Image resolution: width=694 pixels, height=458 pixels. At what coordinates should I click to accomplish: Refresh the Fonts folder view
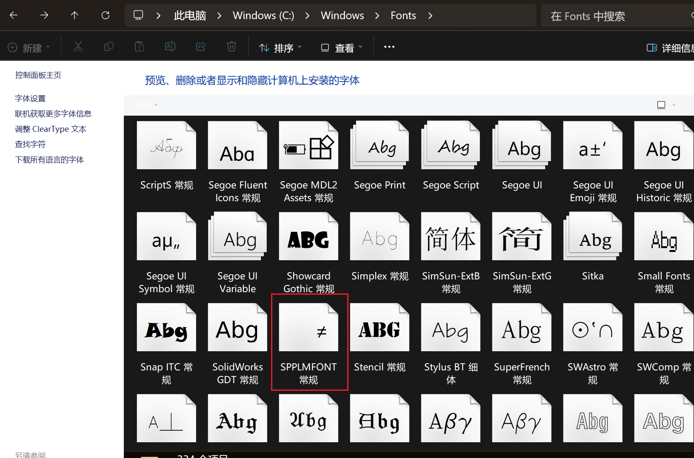tap(106, 16)
